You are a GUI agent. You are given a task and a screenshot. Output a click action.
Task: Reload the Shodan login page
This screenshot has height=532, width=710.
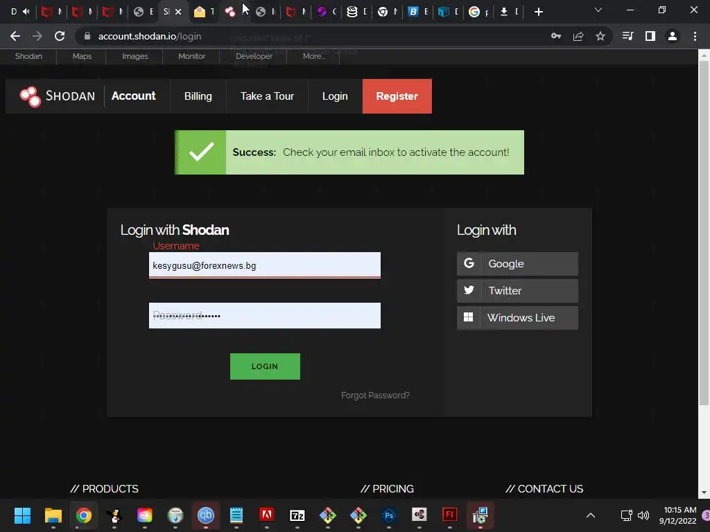coord(60,36)
